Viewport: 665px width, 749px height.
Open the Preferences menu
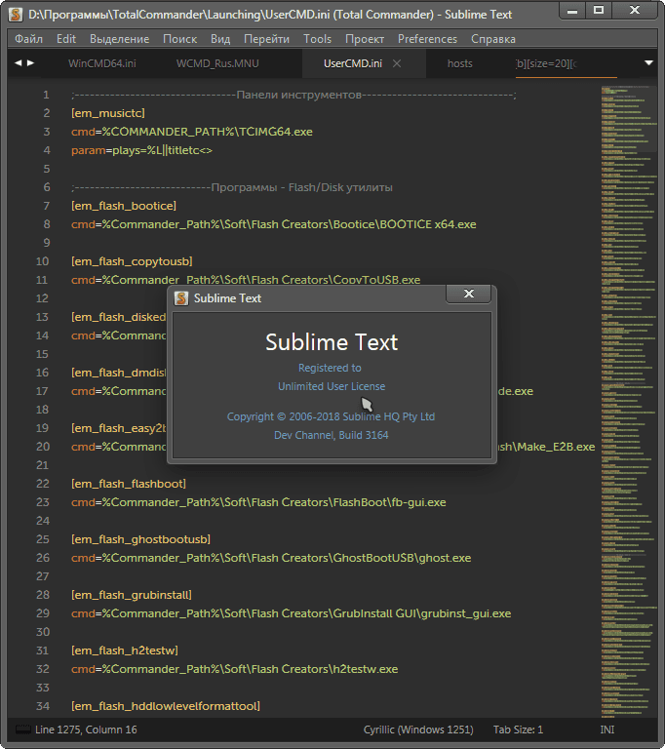pos(427,39)
